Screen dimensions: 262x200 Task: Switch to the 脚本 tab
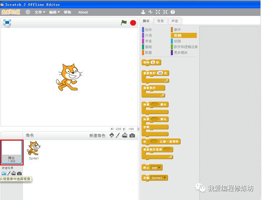click(x=146, y=21)
